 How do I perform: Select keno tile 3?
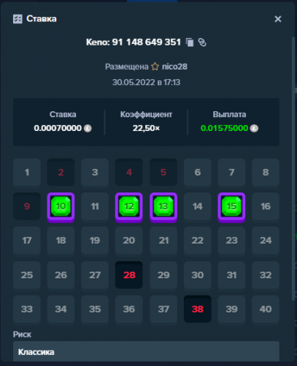95,173
